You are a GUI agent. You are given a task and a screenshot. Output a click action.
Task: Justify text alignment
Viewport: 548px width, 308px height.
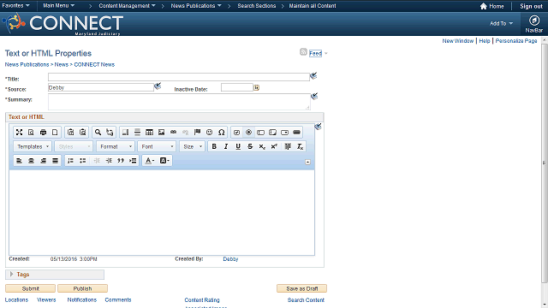click(x=55, y=161)
